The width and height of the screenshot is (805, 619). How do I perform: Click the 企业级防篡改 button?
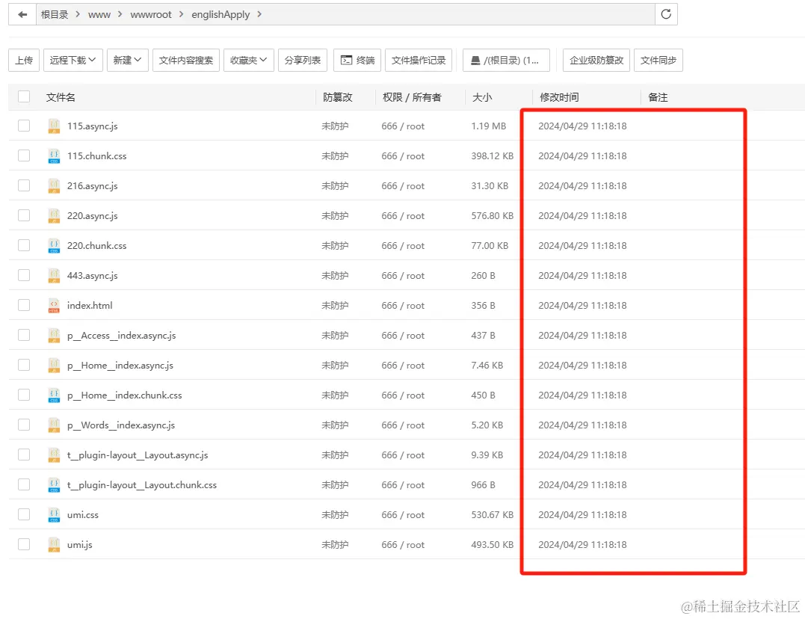click(596, 60)
